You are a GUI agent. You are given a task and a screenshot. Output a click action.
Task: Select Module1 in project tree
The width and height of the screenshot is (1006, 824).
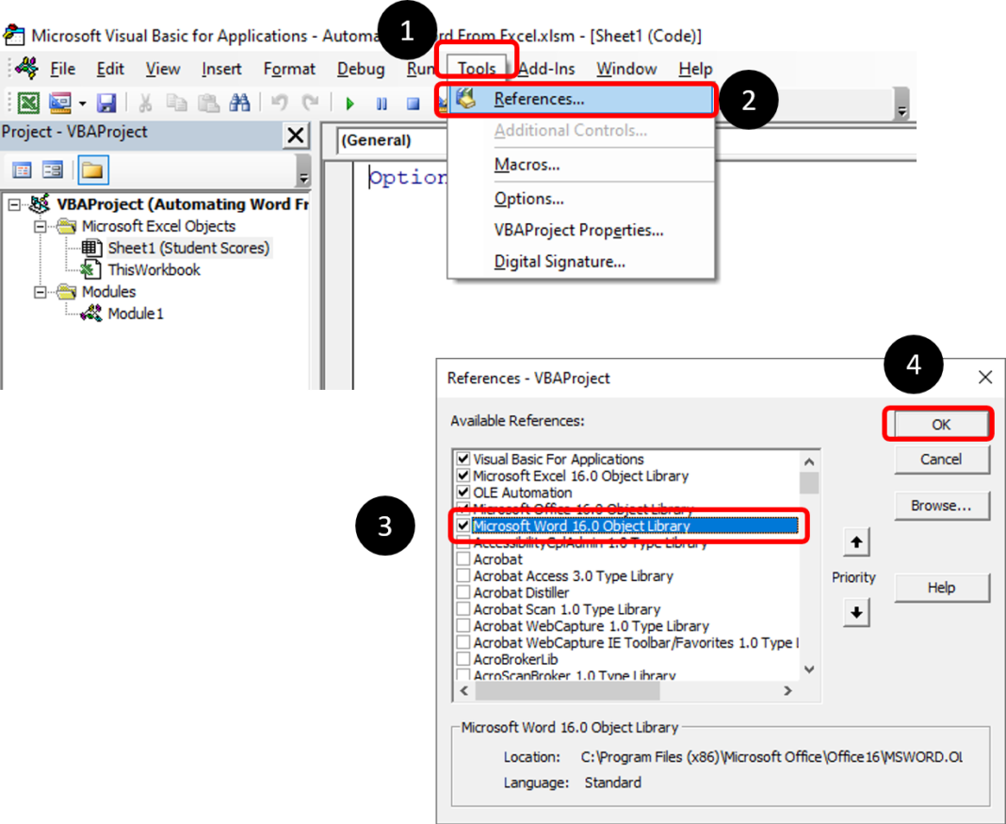click(x=136, y=314)
